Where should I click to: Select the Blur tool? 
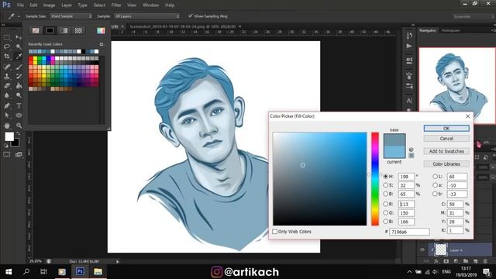[7, 95]
